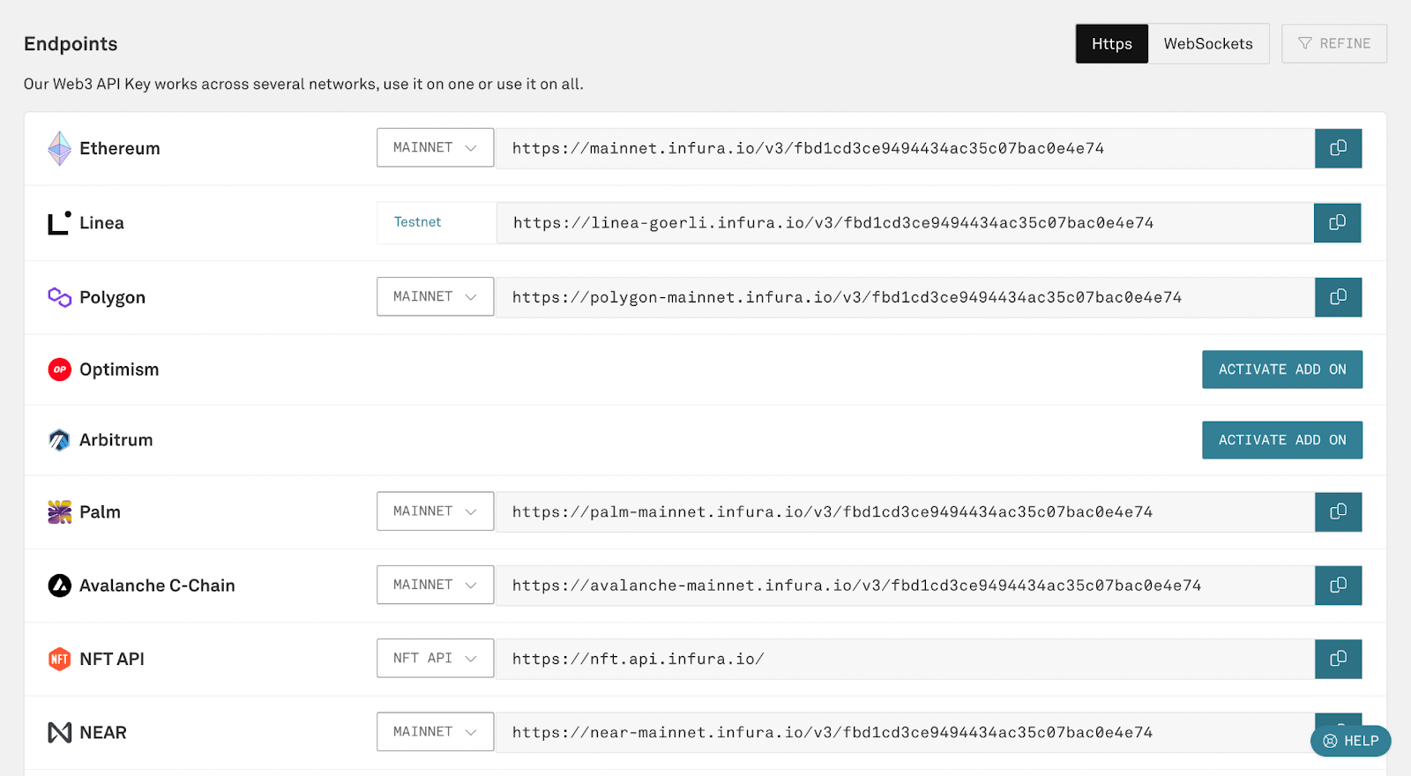Image resolution: width=1411 pixels, height=776 pixels.
Task: Open the HELP chat widget
Action: coord(1351,741)
